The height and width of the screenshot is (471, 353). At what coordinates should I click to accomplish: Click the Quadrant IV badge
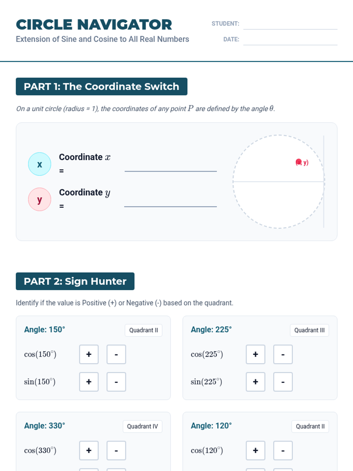click(x=142, y=426)
